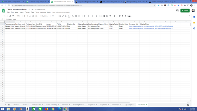Open the Insert menu
This screenshot has height=111, width=197.
[x=21, y=12]
